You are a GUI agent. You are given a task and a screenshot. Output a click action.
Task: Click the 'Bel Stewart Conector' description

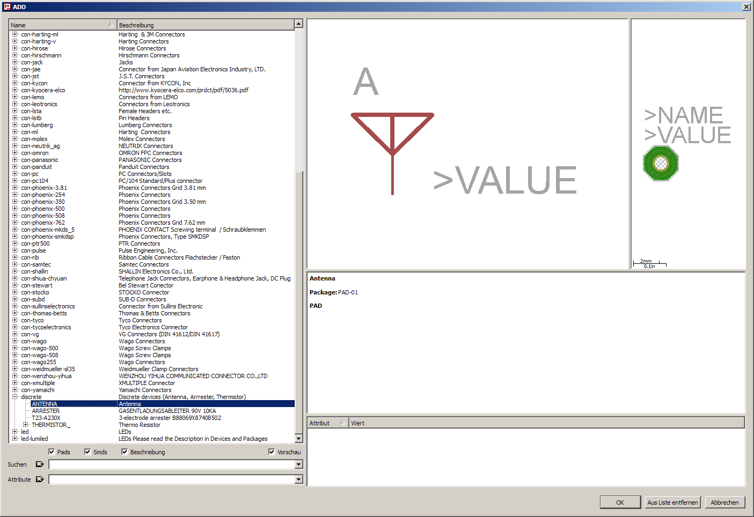(x=146, y=285)
